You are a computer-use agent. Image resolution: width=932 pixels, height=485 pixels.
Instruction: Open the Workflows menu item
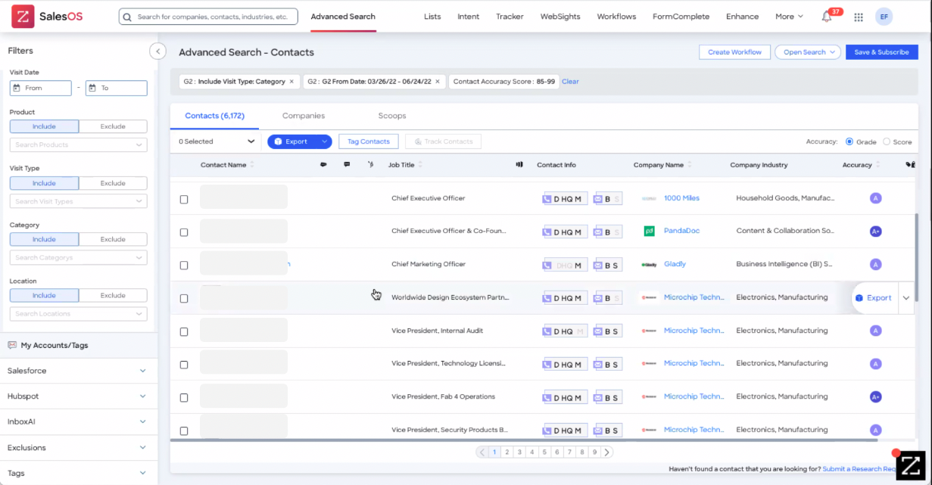click(616, 17)
